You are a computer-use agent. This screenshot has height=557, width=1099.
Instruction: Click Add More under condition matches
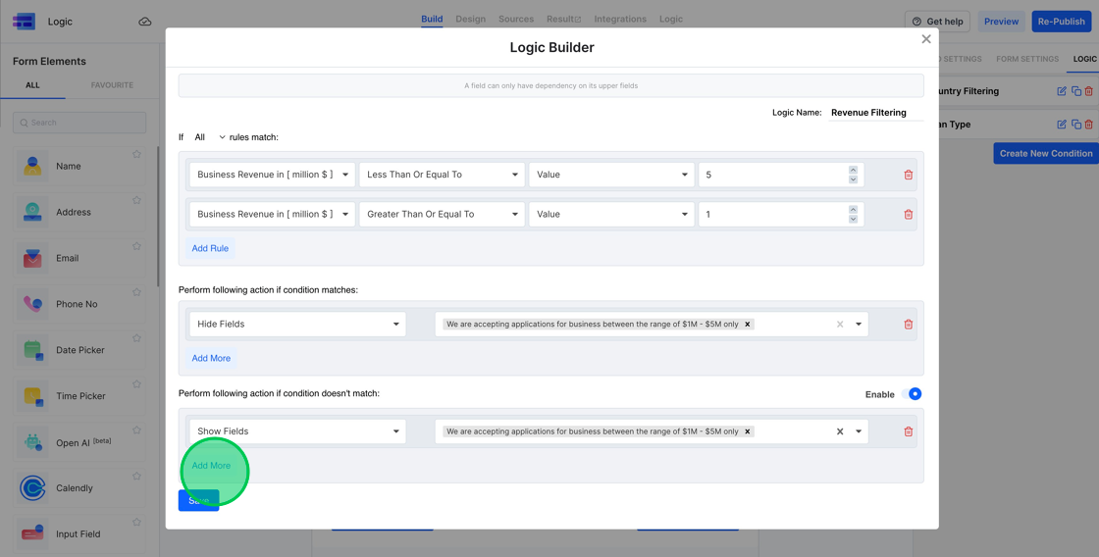point(211,358)
